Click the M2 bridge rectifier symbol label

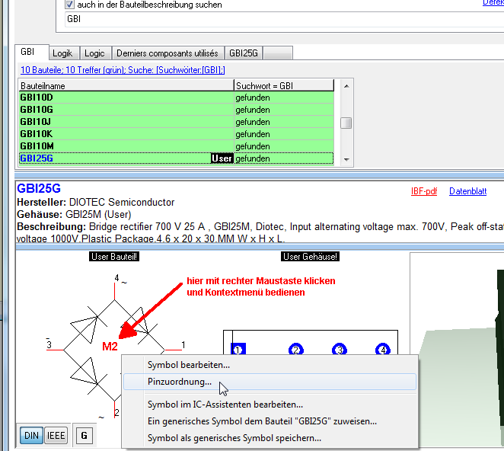110,347
